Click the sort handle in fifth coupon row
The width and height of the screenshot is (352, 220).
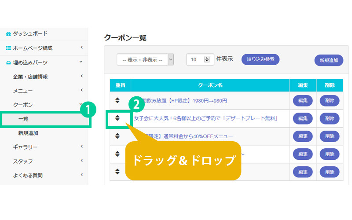point(117,171)
